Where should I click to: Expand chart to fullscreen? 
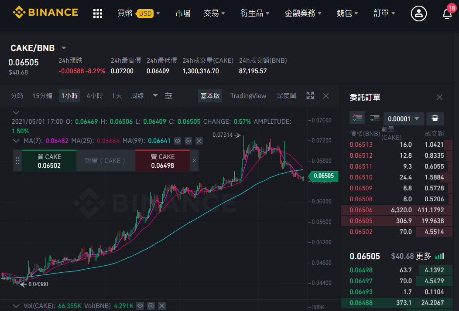pos(310,95)
